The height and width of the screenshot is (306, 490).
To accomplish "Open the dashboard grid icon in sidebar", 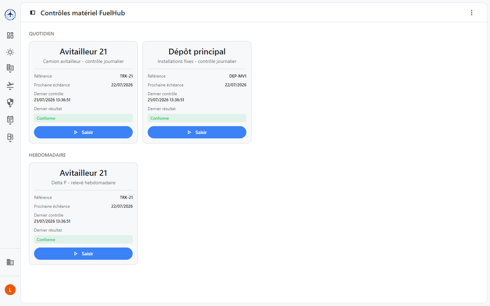I will pos(10,35).
